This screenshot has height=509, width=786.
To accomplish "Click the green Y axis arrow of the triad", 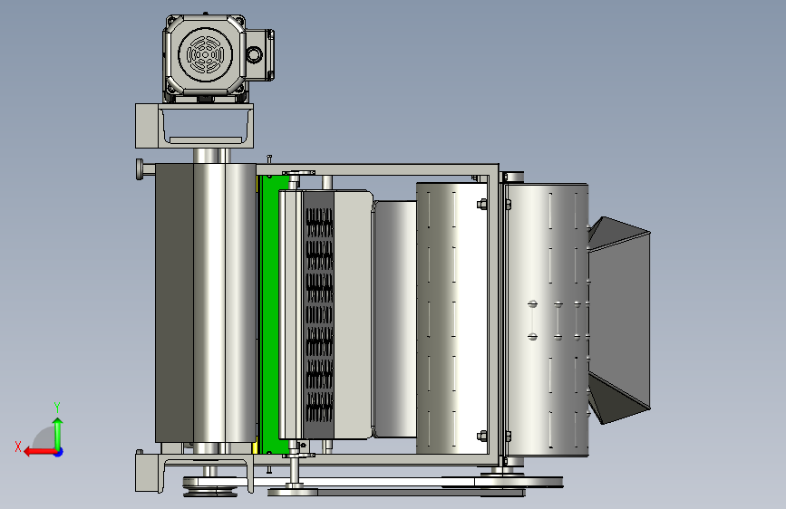I will 58,435.
